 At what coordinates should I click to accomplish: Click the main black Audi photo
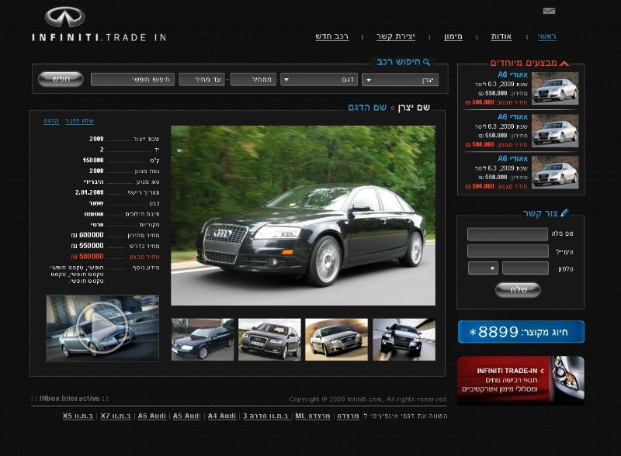coord(303,216)
